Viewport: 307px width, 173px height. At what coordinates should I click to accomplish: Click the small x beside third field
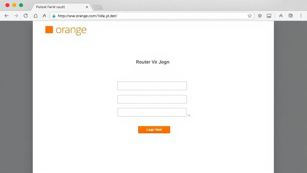pos(189,116)
